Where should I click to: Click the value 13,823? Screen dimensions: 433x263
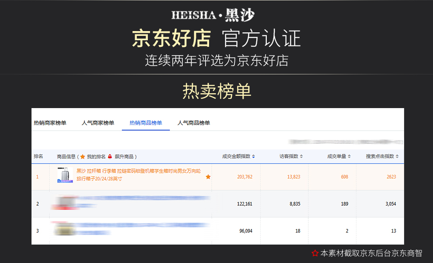click(293, 177)
